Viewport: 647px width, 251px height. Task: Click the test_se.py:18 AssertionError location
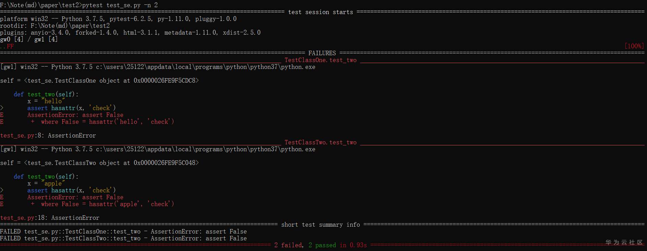click(50, 218)
